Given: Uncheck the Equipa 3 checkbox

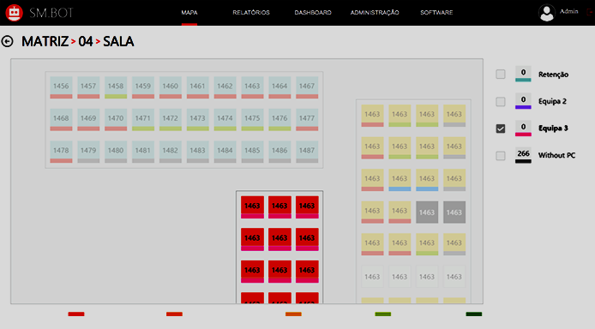Looking at the screenshot, I should [501, 129].
